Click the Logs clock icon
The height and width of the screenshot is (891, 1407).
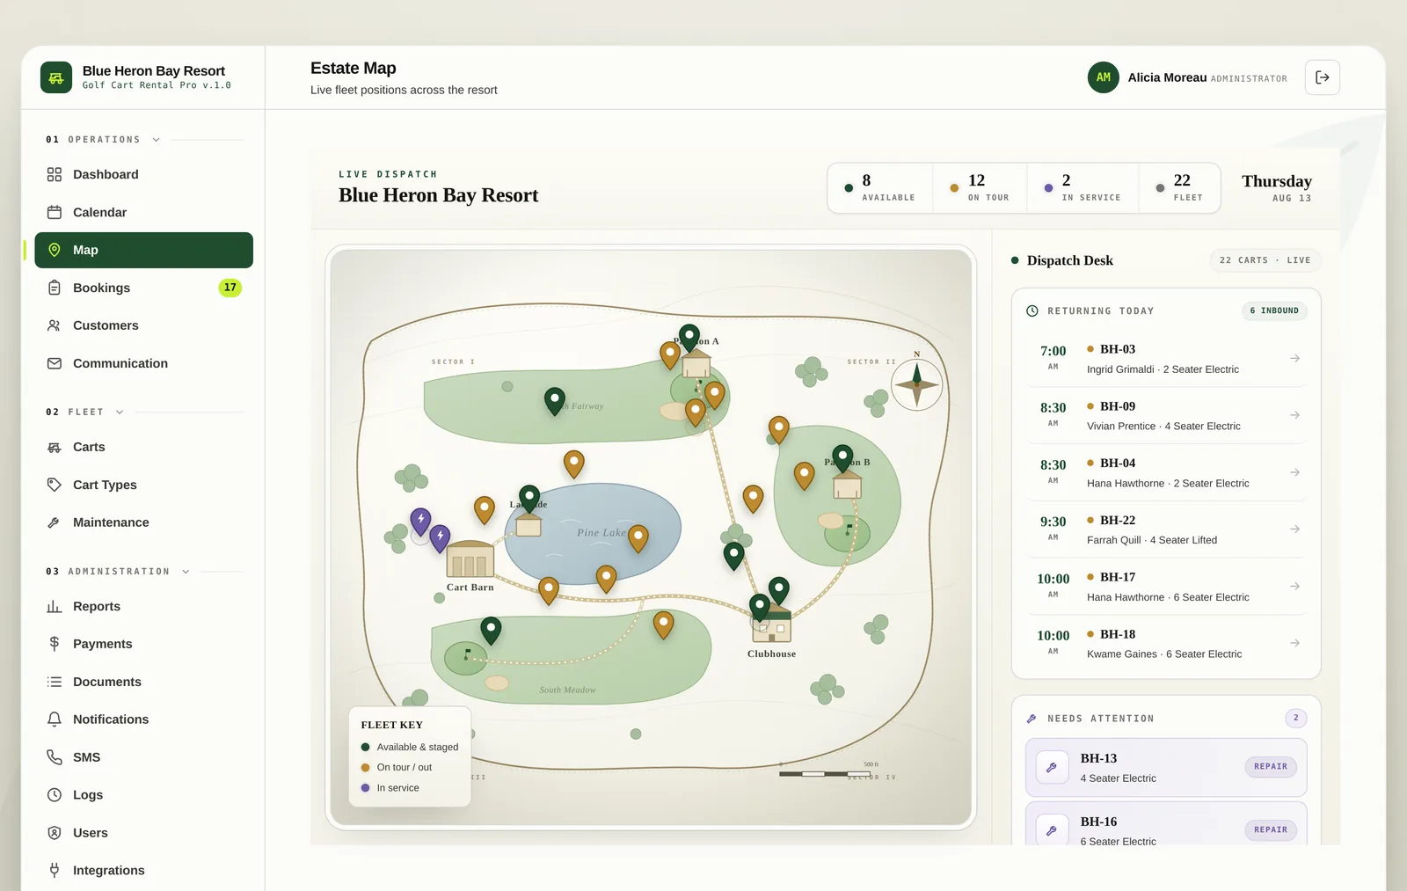(55, 795)
